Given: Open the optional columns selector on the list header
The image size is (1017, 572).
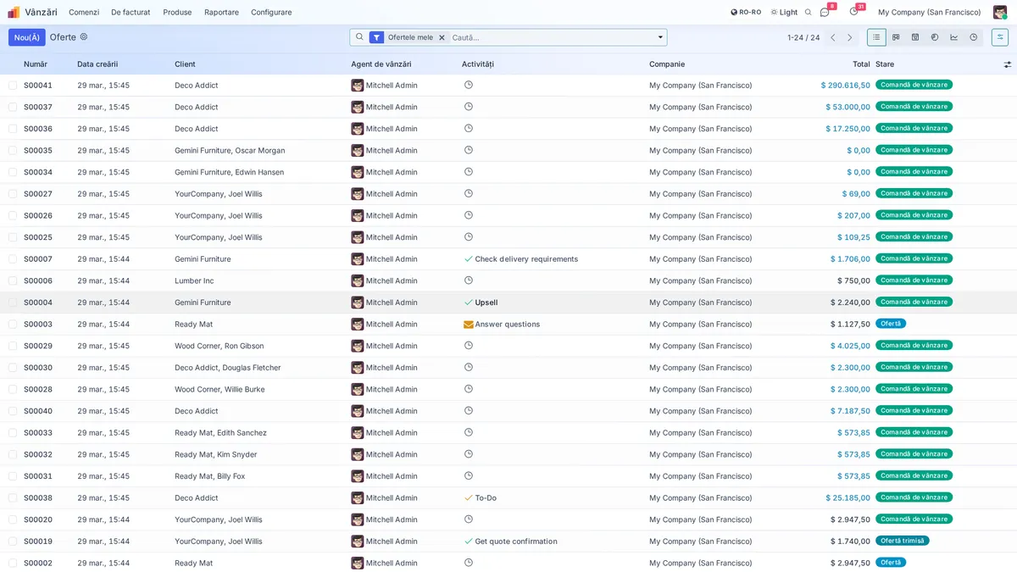Looking at the screenshot, I should click(1007, 64).
